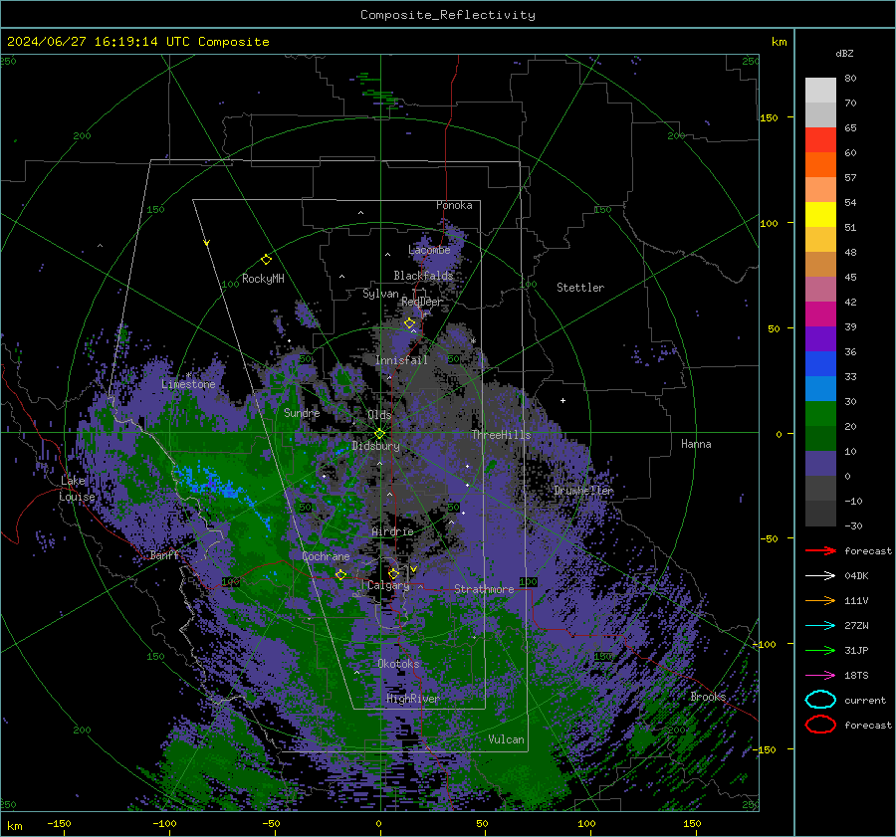Click the -150 tick on the bottom axis
Viewport: 896px width, 837px height.
coord(59,823)
